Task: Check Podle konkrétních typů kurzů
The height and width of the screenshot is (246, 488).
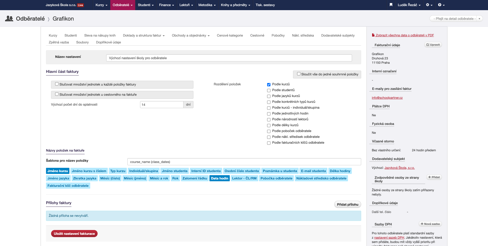Action: pos(269,102)
